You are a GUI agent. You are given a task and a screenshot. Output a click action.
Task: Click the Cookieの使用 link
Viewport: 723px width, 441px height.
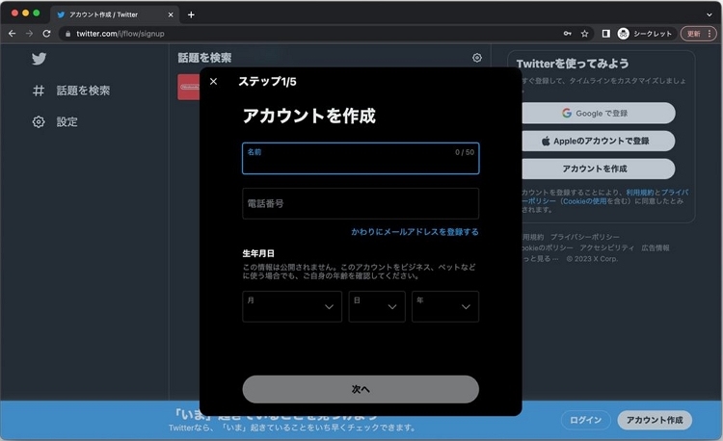click(585, 201)
